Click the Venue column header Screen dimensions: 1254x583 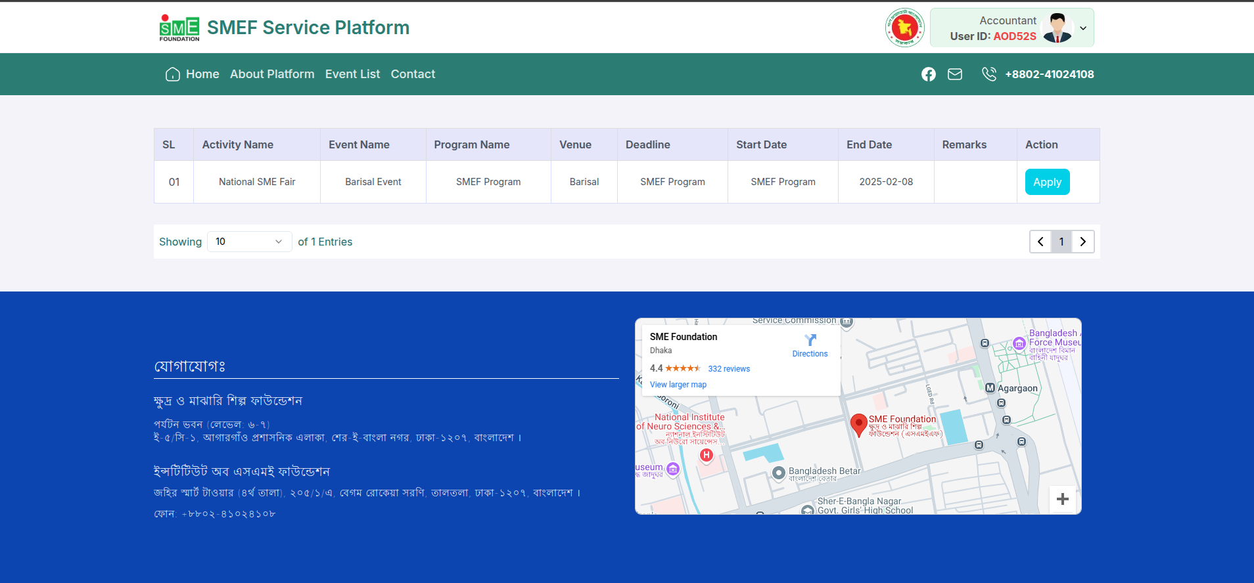pos(584,144)
